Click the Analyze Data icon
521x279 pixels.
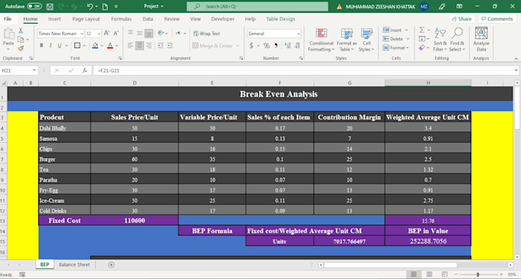point(481,33)
